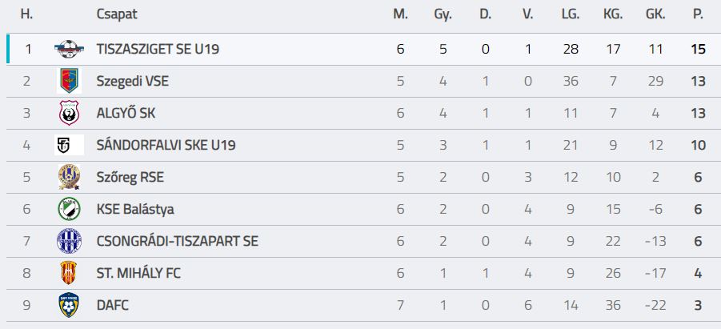Viewport: 721px width, 329px height.
Task: Click the GK. goal difference header
Action: [655, 14]
